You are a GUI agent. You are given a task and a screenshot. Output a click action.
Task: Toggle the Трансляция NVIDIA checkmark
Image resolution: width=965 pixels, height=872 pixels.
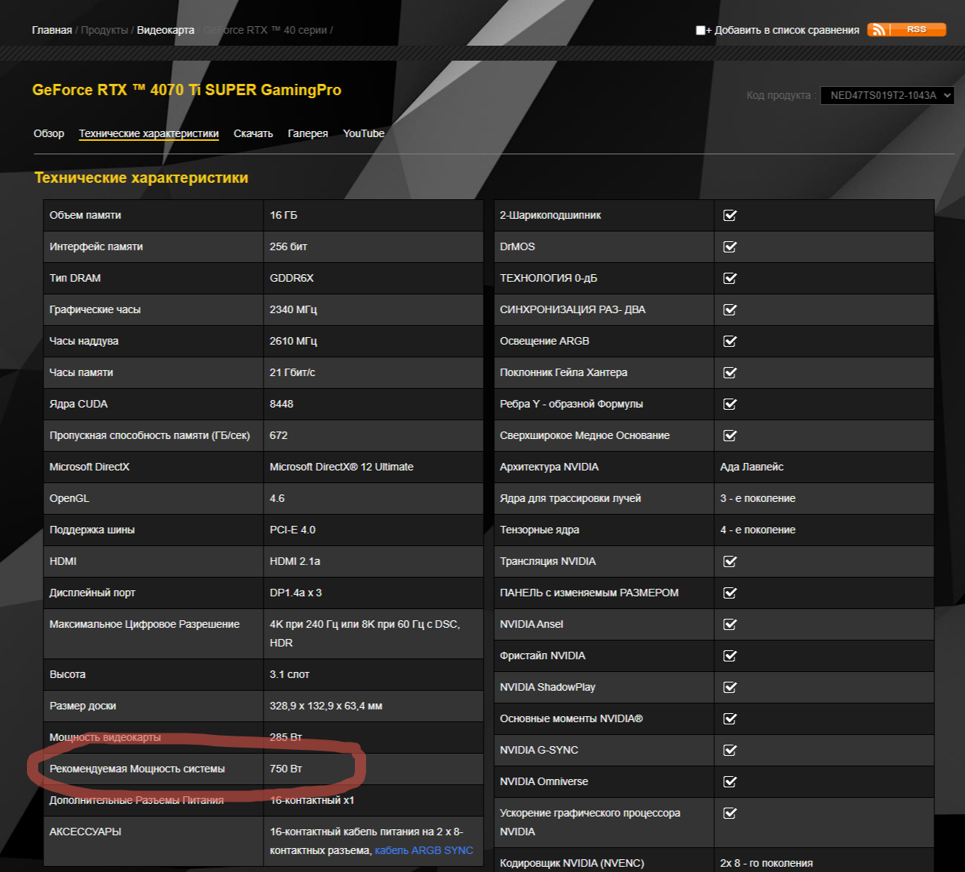[730, 562]
